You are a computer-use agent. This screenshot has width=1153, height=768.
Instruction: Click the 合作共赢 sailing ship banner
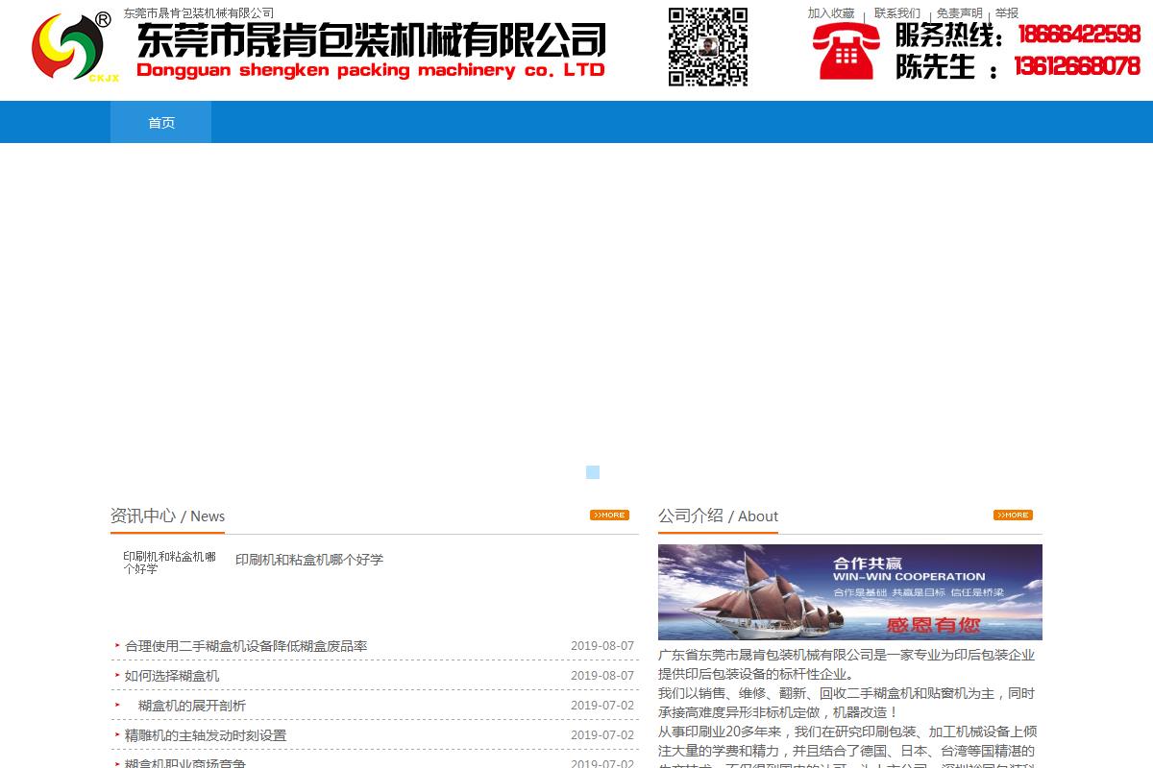(850, 592)
